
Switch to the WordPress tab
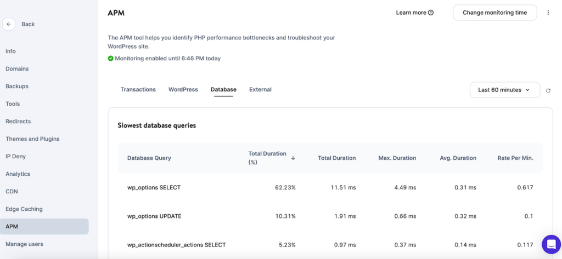tap(183, 89)
